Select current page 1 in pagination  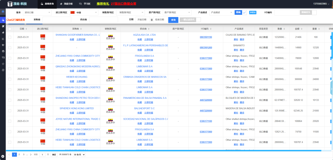14,155
